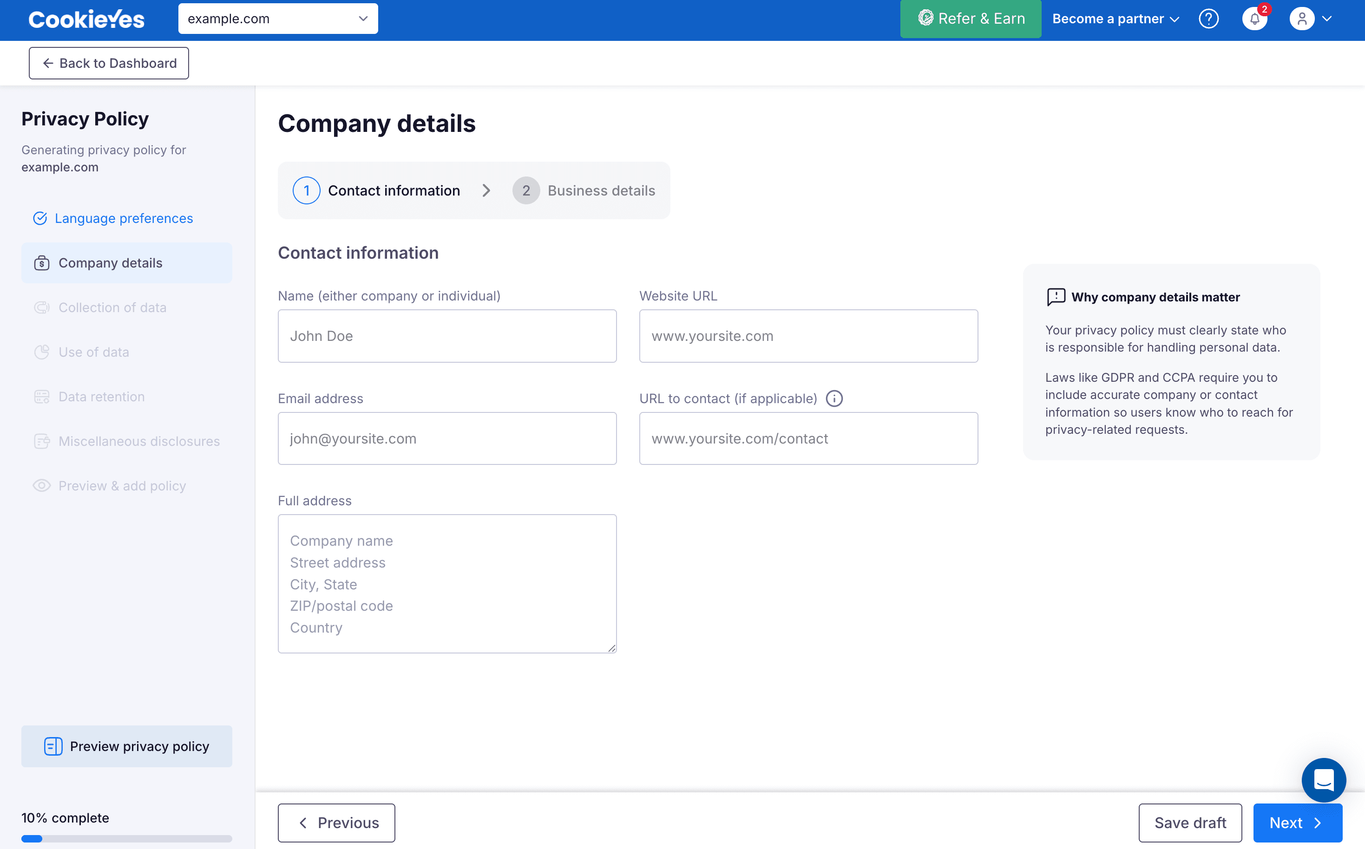1365x849 pixels.
Task: Click the '10% complete' text
Action: click(x=65, y=818)
